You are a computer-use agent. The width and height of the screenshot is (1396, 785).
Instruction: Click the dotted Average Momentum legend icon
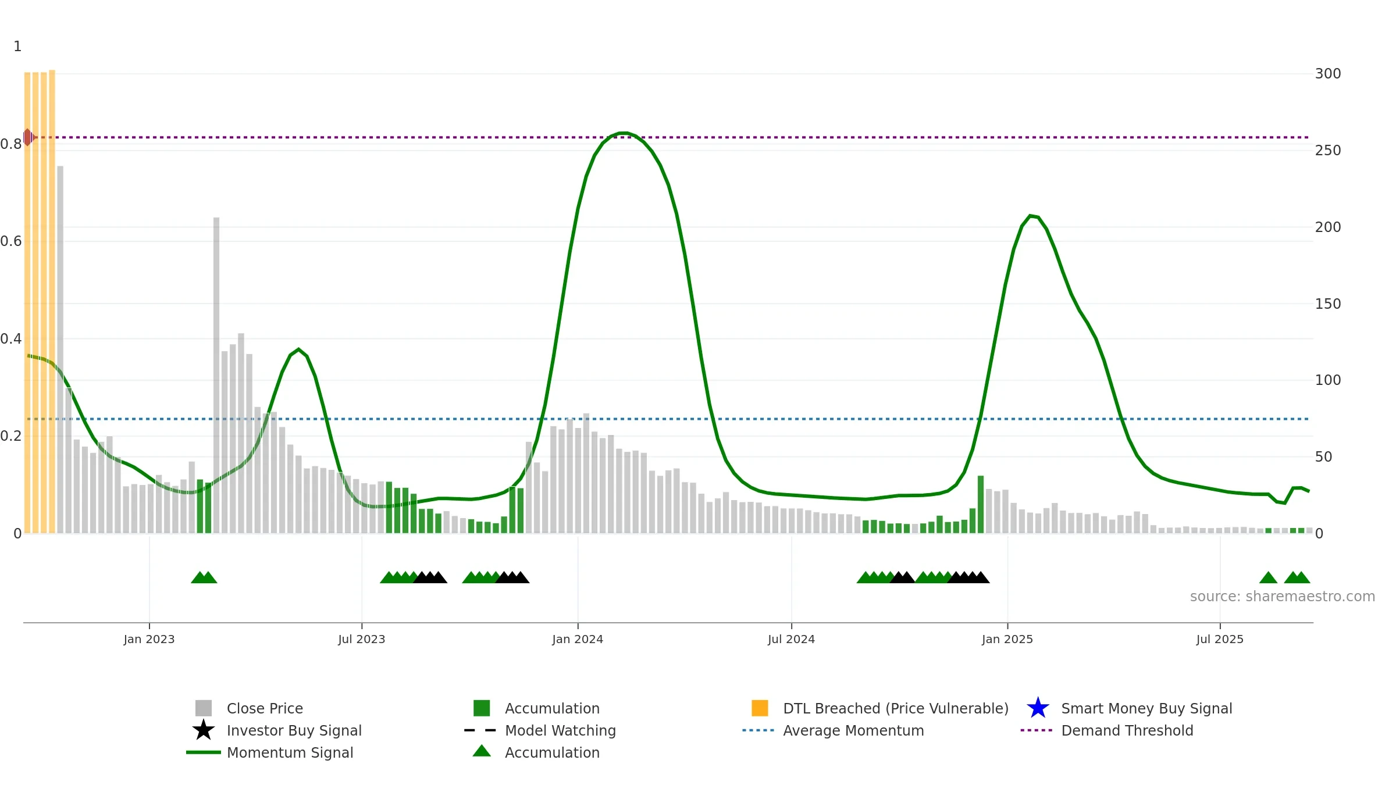[x=758, y=730]
